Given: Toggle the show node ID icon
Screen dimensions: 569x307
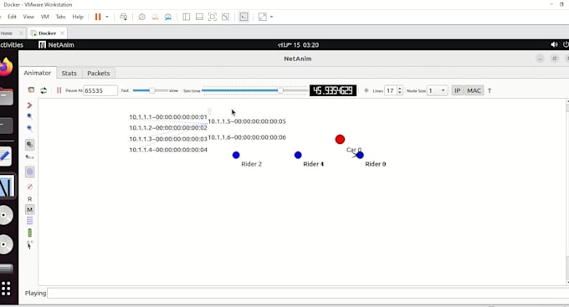Looking at the screenshot, I should pyautogui.click(x=30, y=145).
